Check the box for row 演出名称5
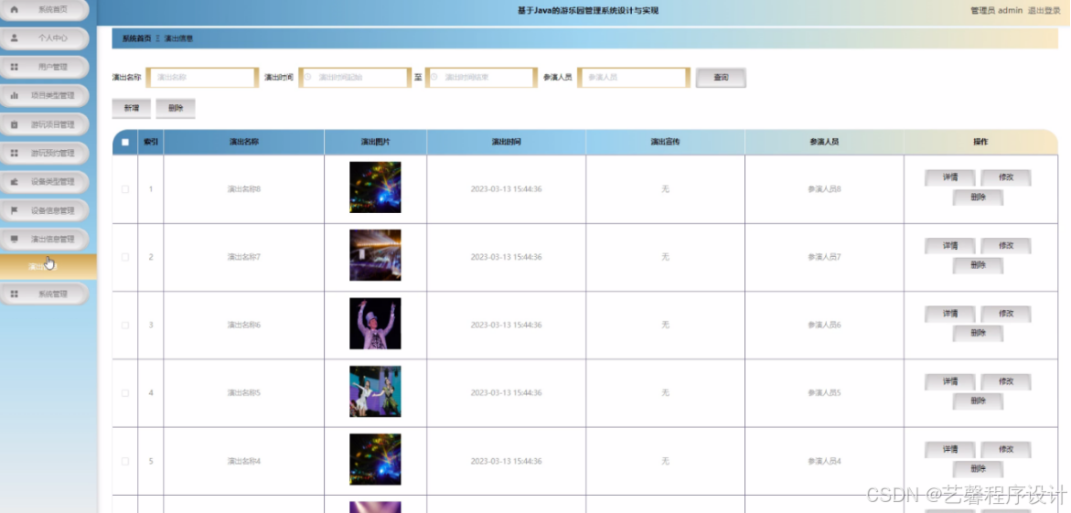1071x513 pixels. [x=125, y=393]
